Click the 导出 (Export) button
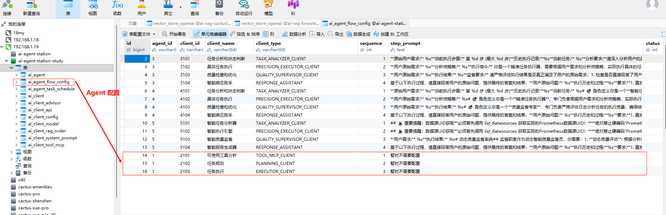666x215 pixels. tap(335, 34)
